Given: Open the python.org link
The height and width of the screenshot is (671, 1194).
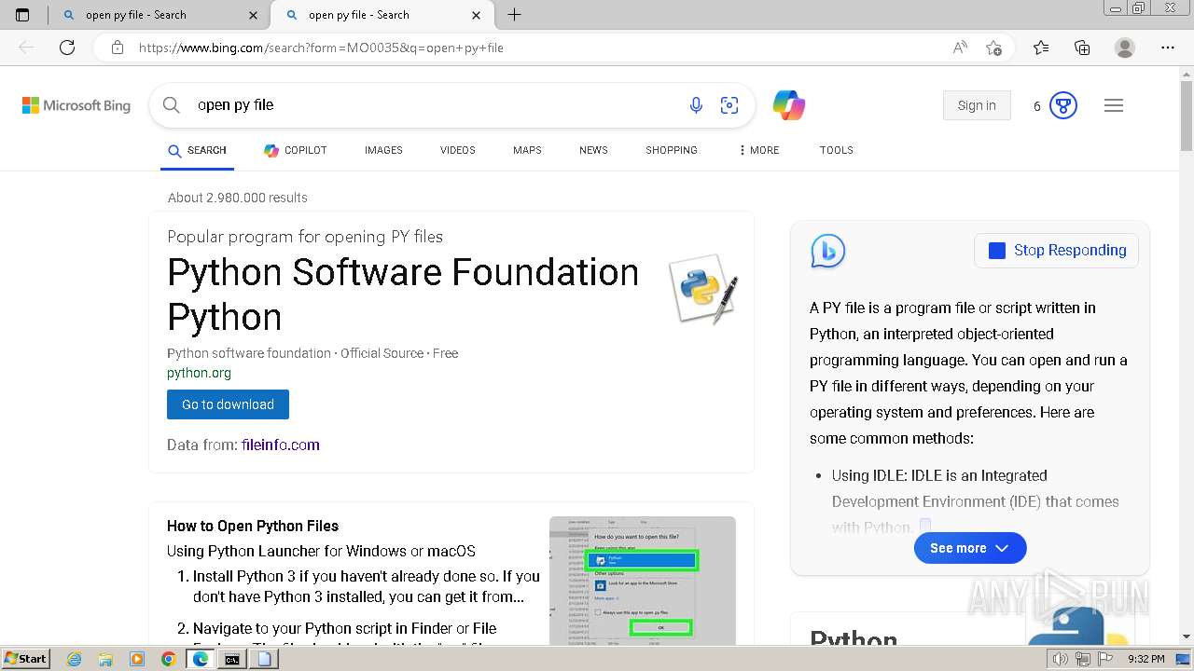Looking at the screenshot, I should [x=199, y=373].
